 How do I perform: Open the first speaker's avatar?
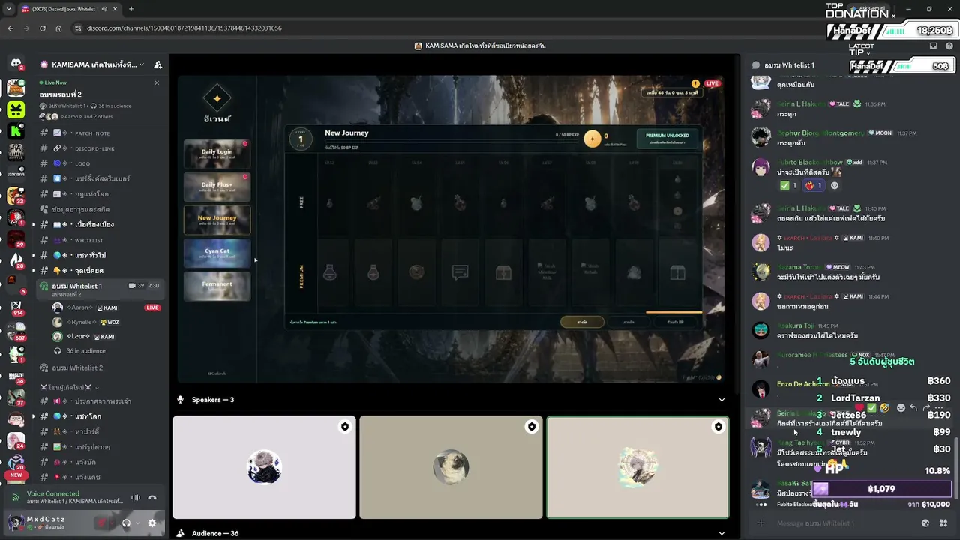tap(264, 468)
